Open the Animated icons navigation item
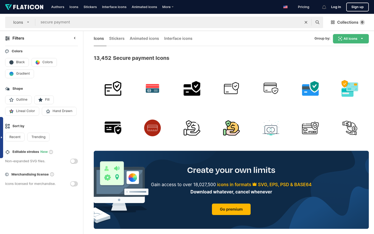This screenshot has height=234, width=374. coord(144,7)
